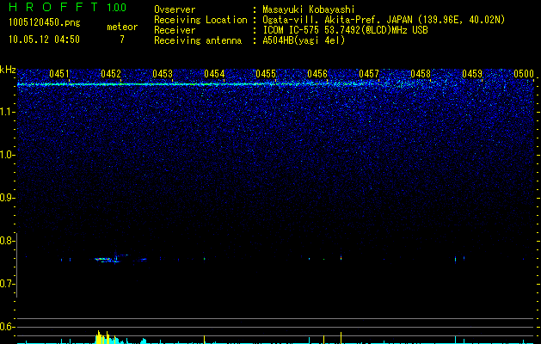This screenshot has width=541, height=344.
Task: Click the 0458 time marker
Action: 421,73
